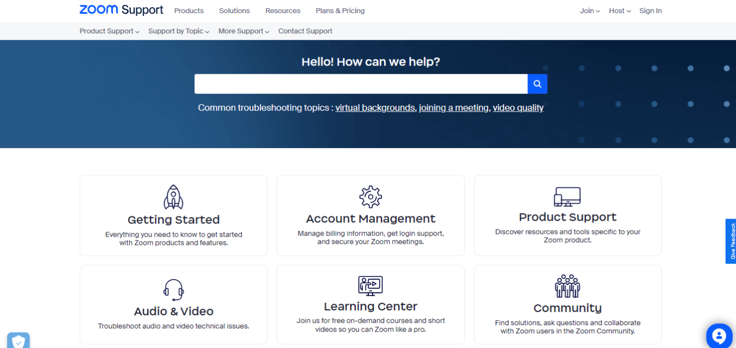Screen dimensions: 736x348
Task: Click the privacy shield icon
Action: (18, 341)
